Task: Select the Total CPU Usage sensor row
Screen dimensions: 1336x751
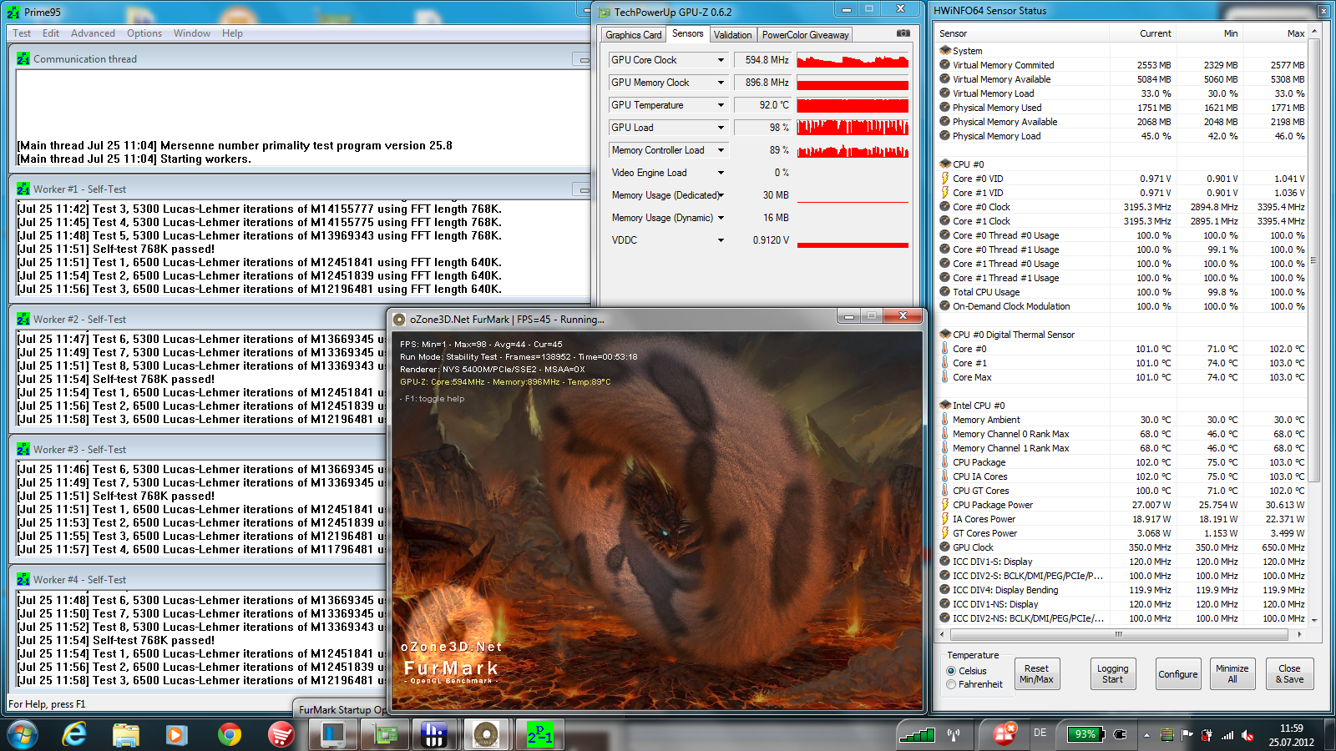Action: coord(1122,292)
